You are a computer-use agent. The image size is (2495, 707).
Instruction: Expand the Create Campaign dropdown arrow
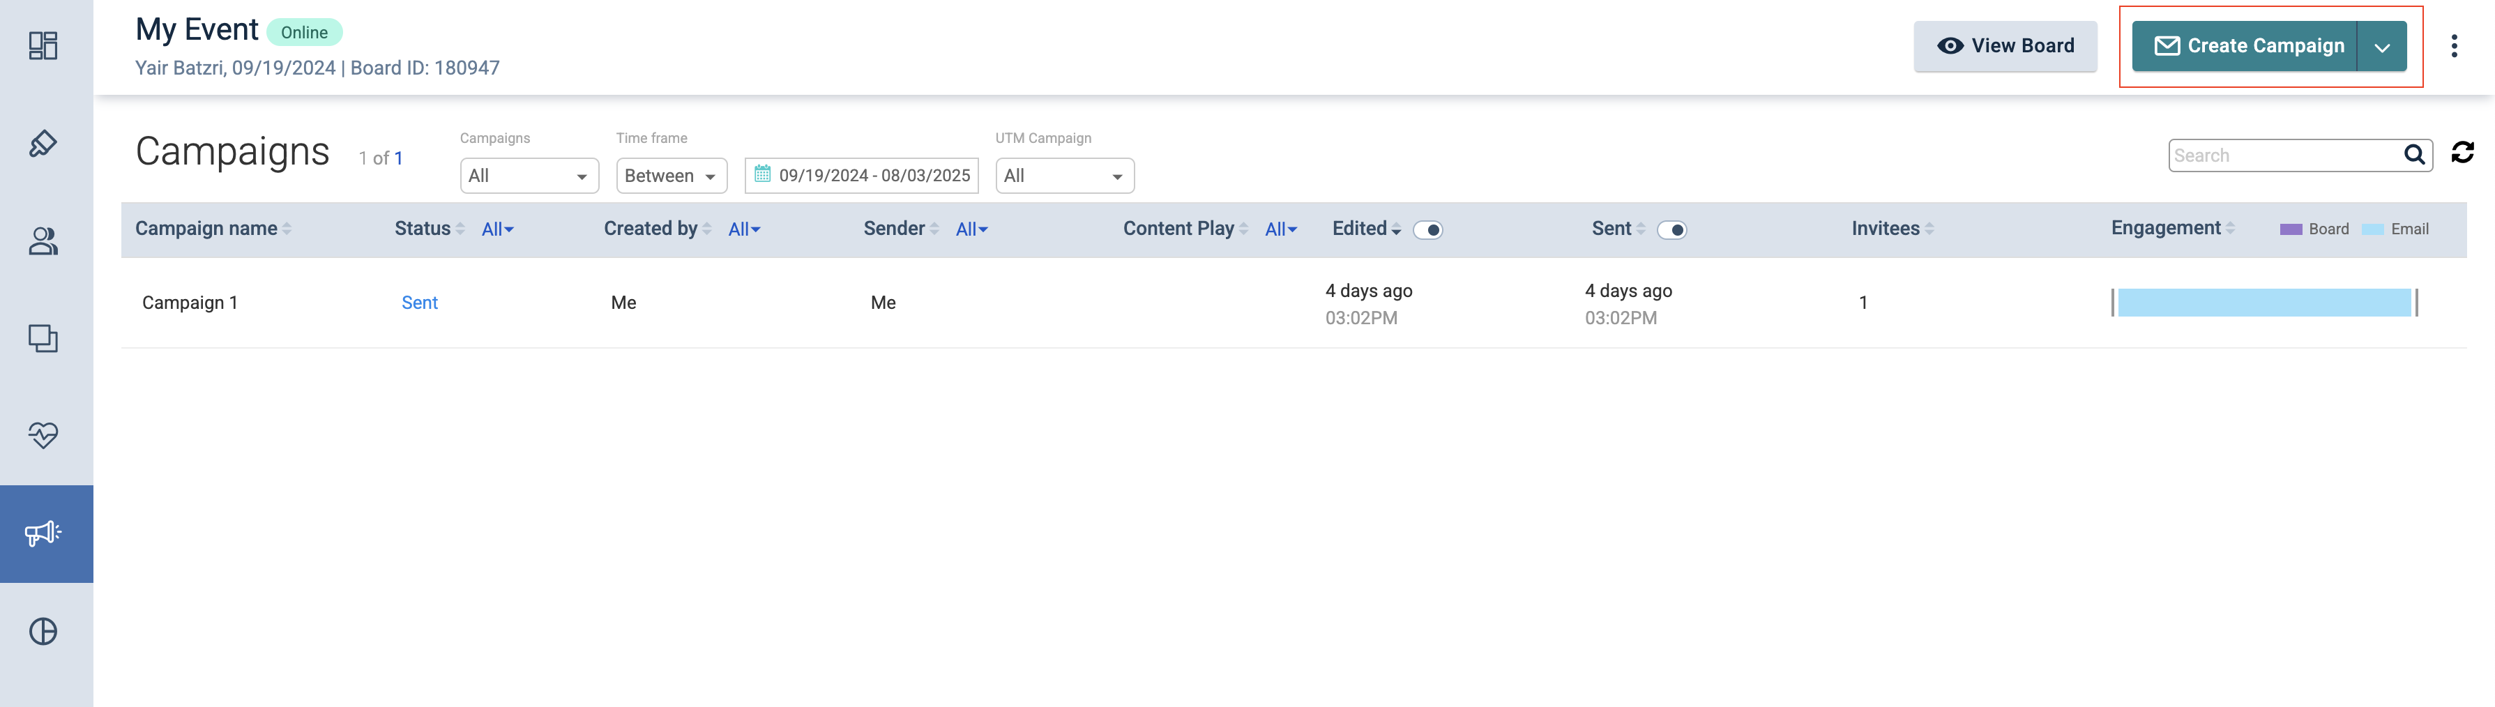click(2381, 47)
